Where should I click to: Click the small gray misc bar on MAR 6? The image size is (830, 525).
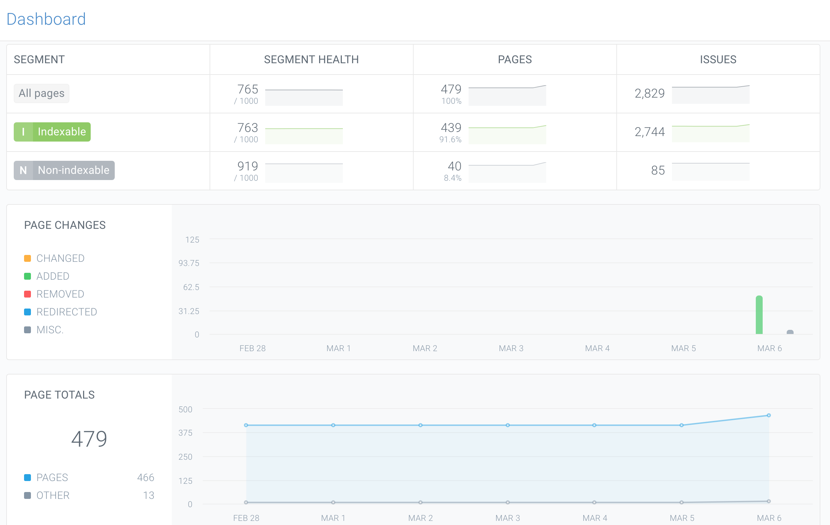(x=790, y=332)
